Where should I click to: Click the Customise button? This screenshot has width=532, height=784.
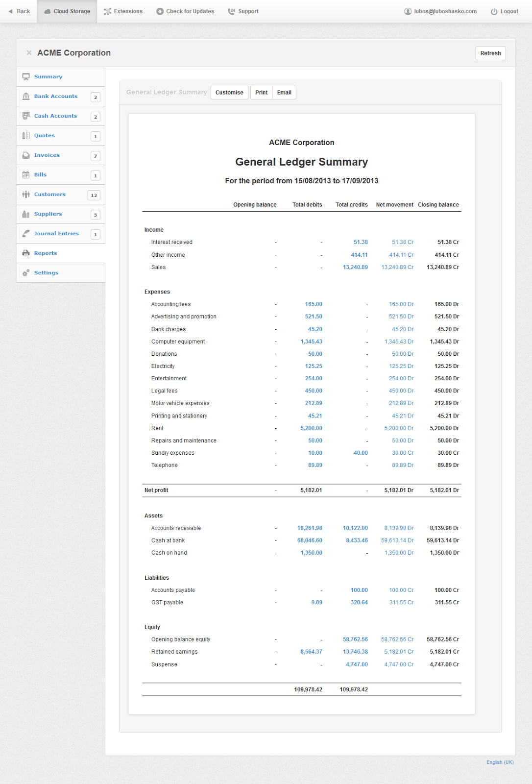229,93
